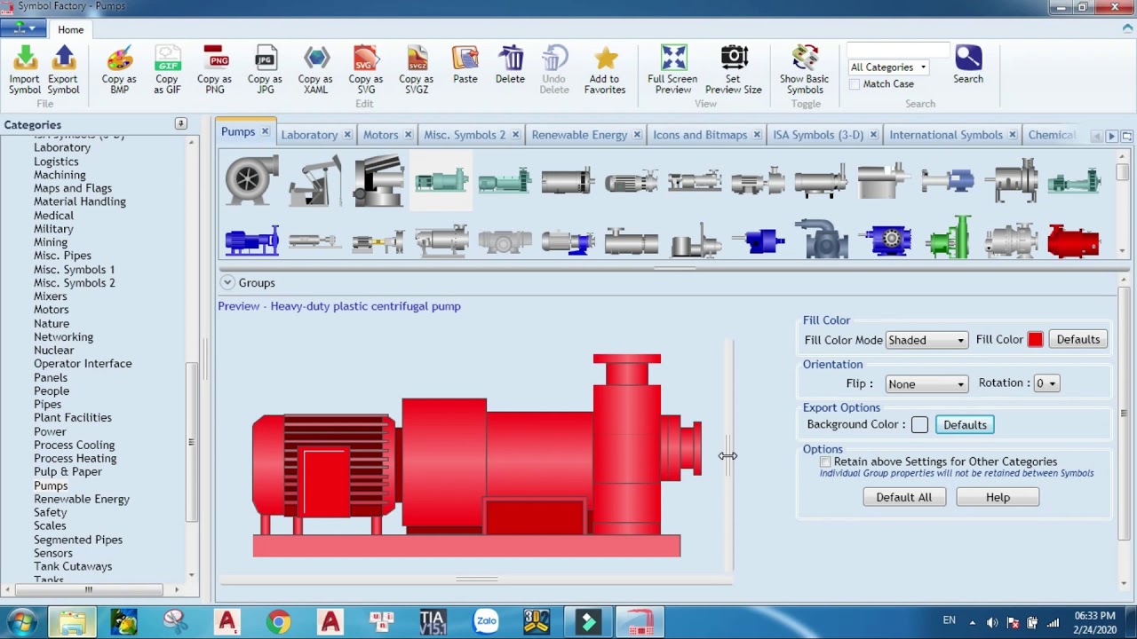Image resolution: width=1137 pixels, height=639 pixels.
Task: Click the Import Symbol icon
Action: [x=25, y=69]
